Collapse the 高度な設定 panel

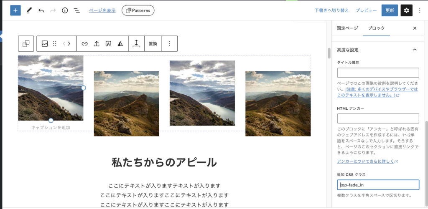(x=378, y=50)
